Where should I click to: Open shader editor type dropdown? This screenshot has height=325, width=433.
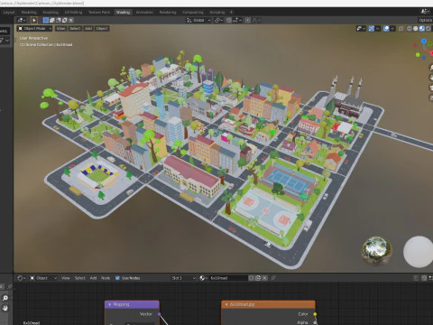(x=21, y=278)
